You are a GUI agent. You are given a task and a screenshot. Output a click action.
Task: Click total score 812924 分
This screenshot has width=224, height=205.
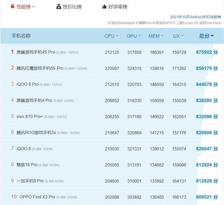[x=207, y=165]
